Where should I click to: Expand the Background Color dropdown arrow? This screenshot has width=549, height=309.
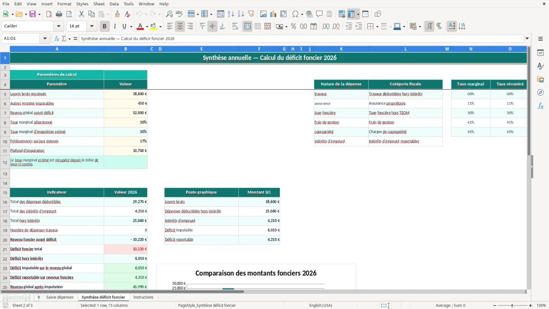coord(160,27)
